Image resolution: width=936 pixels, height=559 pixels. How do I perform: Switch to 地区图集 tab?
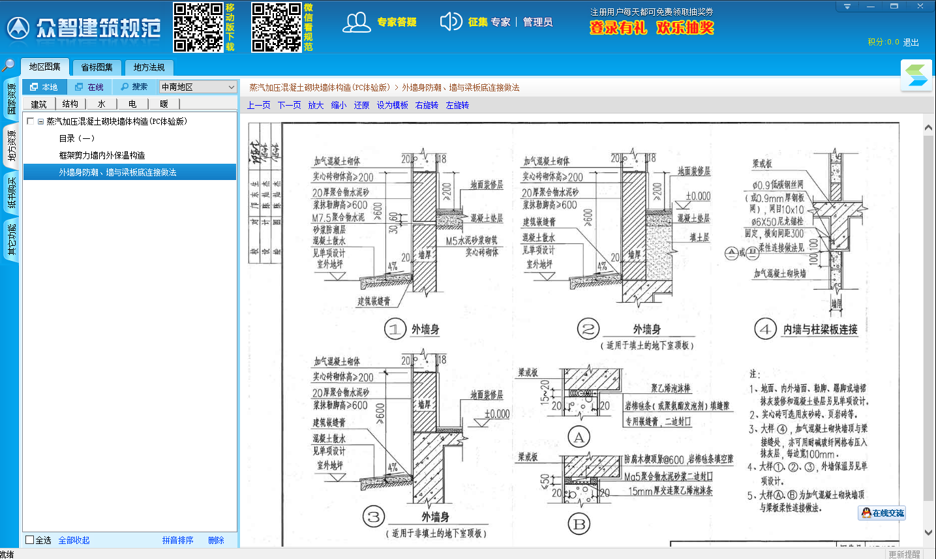pyautogui.click(x=45, y=67)
